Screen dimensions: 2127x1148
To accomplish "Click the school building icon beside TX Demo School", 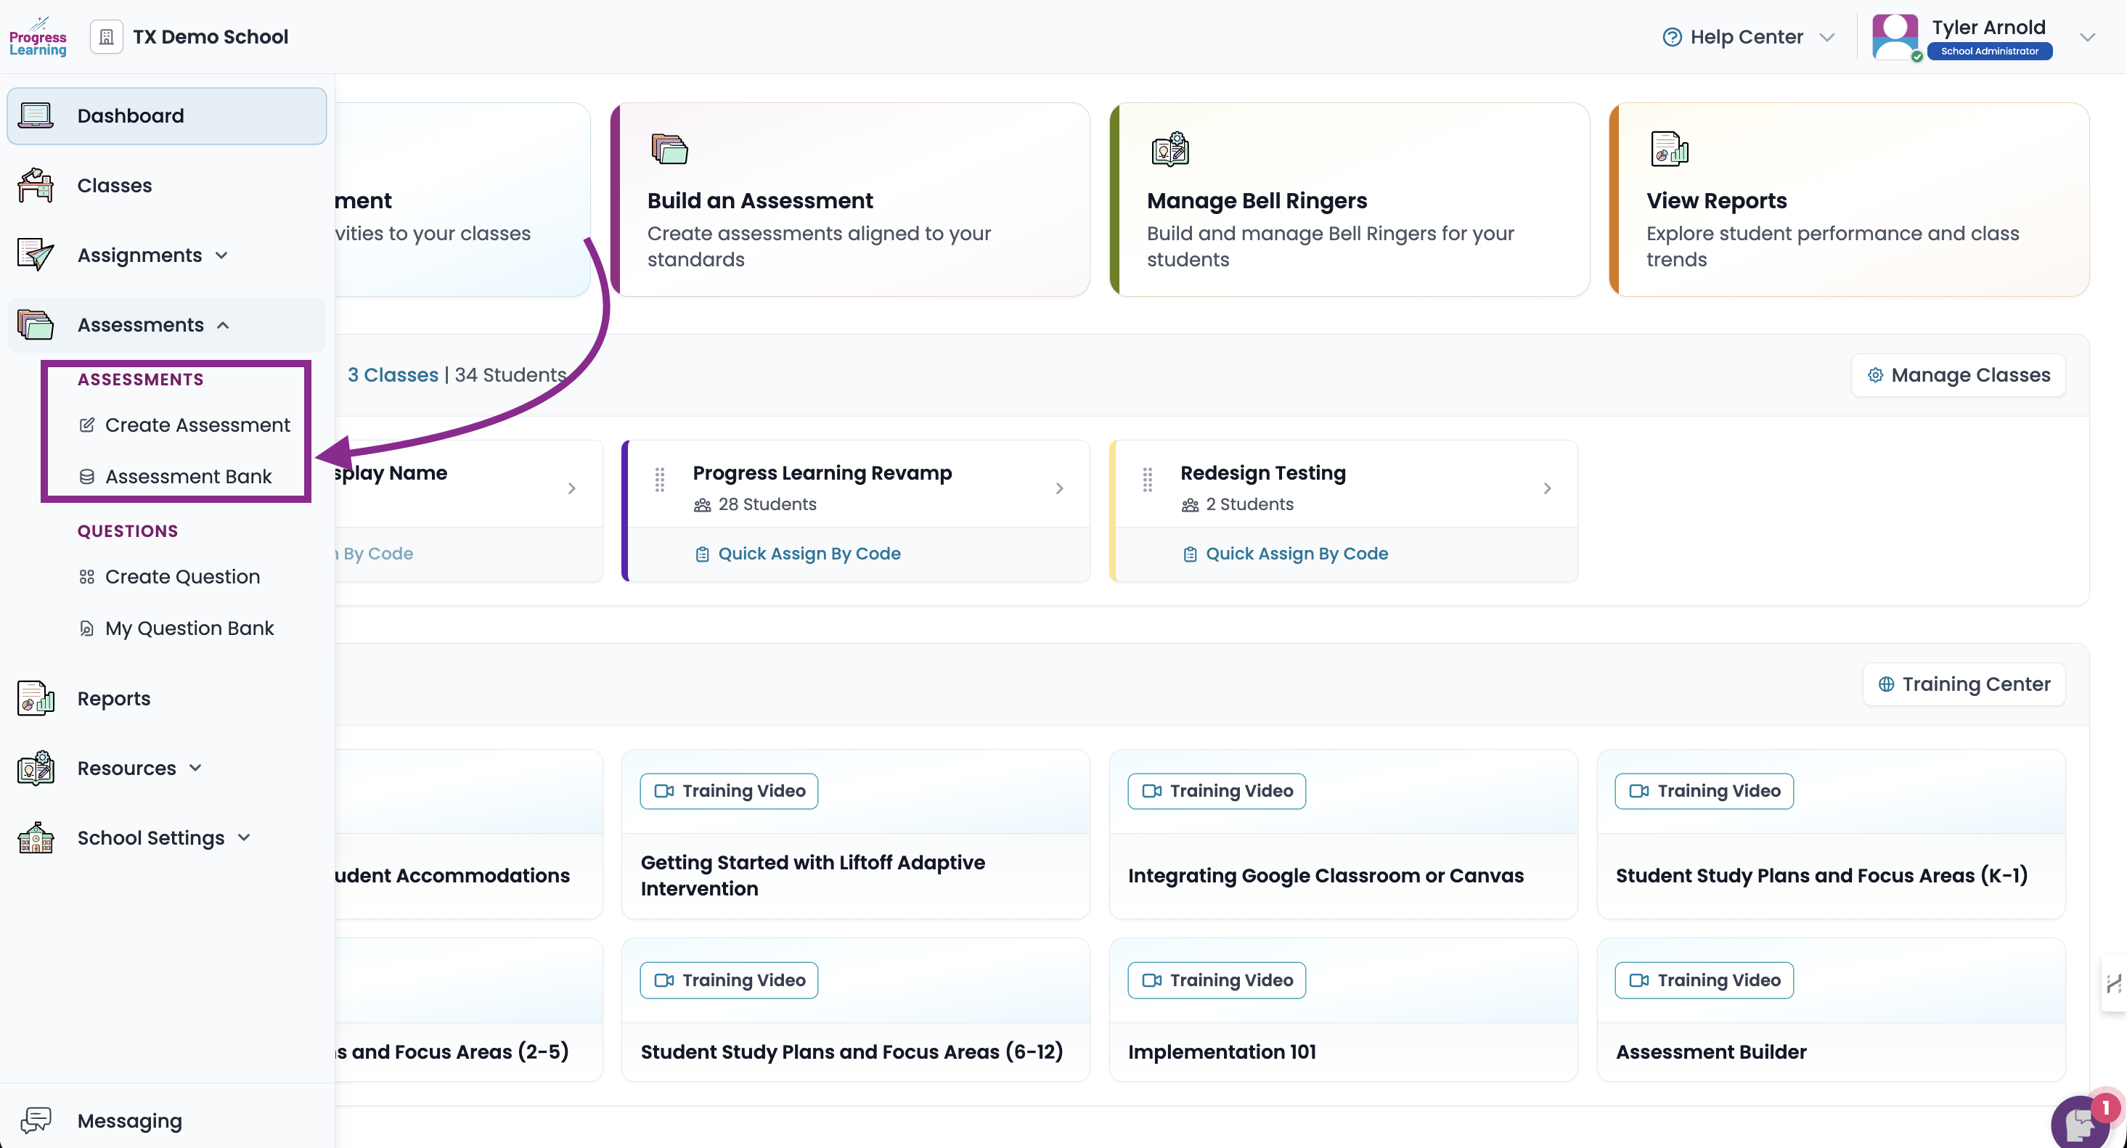I will tap(107, 37).
